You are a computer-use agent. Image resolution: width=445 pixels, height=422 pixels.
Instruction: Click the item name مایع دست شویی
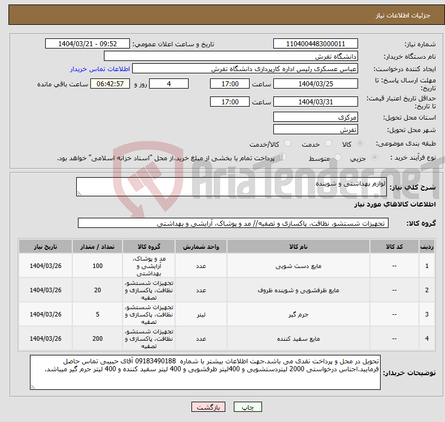298,266
